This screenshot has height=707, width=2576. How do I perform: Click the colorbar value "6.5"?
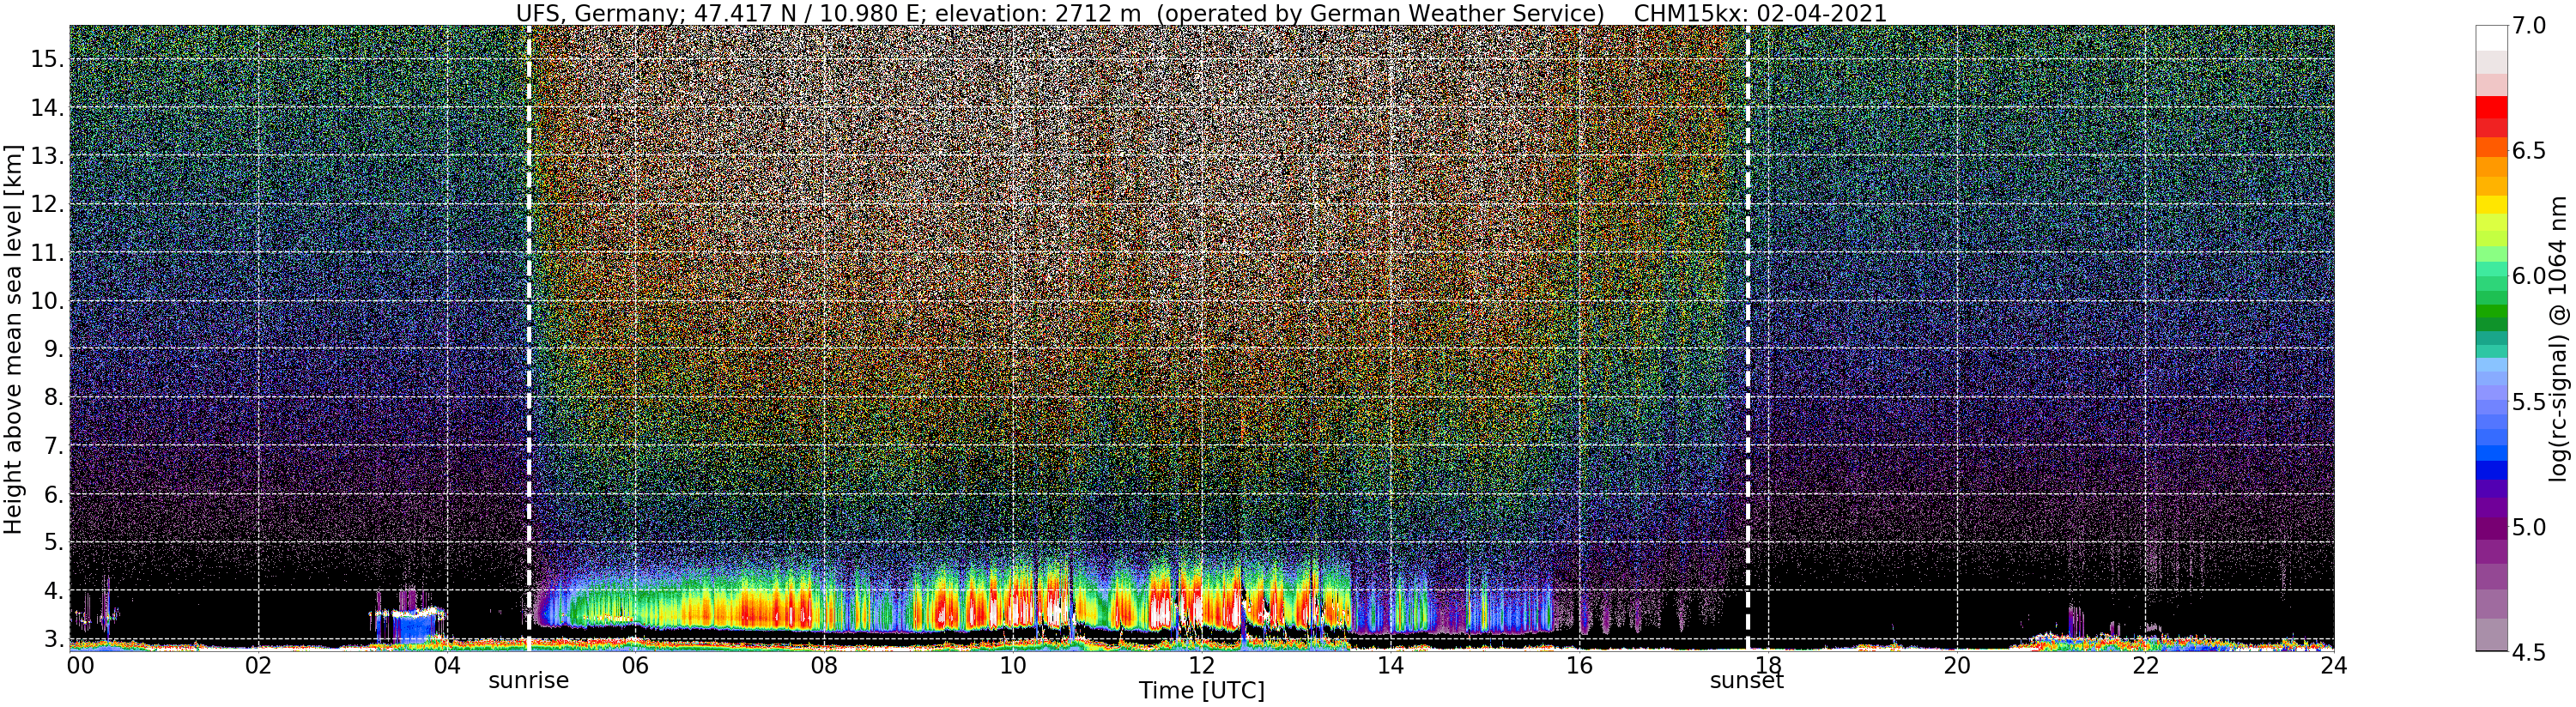pos(2527,151)
